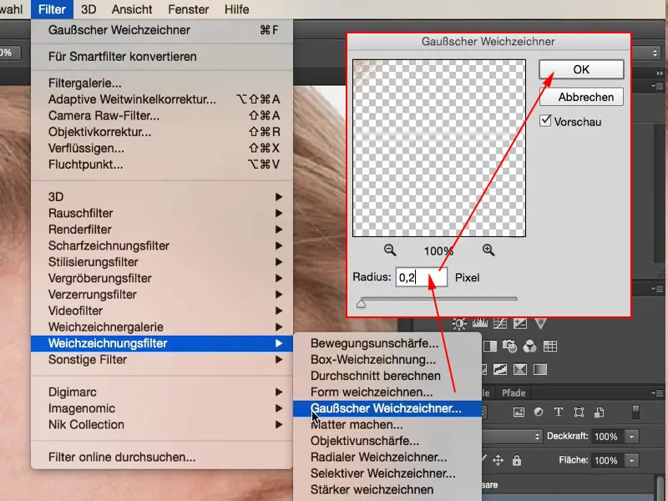The image size is (668, 501).
Task: Click the lock all padlock icon
Action: (x=517, y=460)
